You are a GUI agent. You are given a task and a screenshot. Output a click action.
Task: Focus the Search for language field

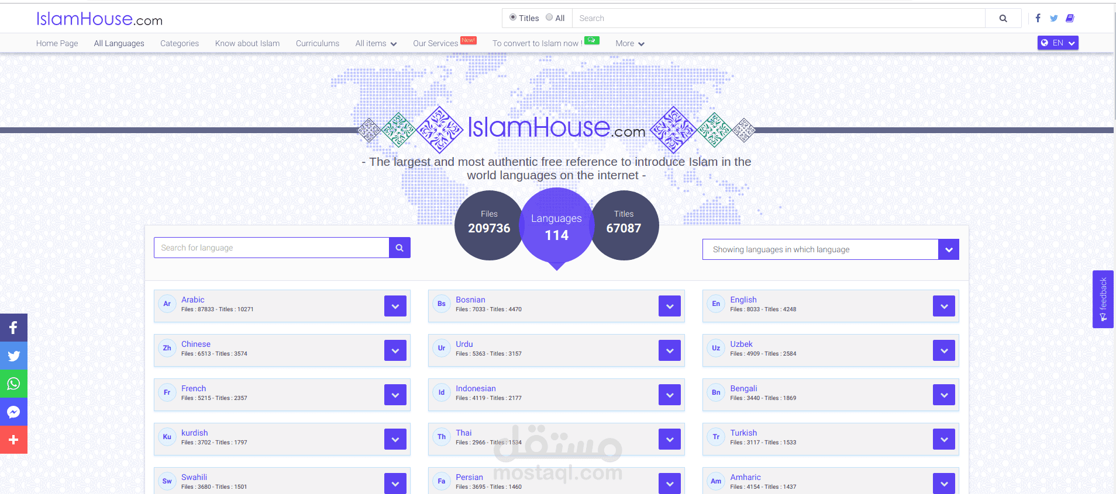pos(271,248)
